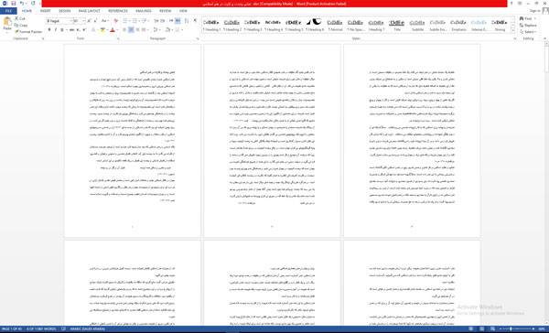
Task: Click the Find binoculars icon
Action: click(522, 18)
